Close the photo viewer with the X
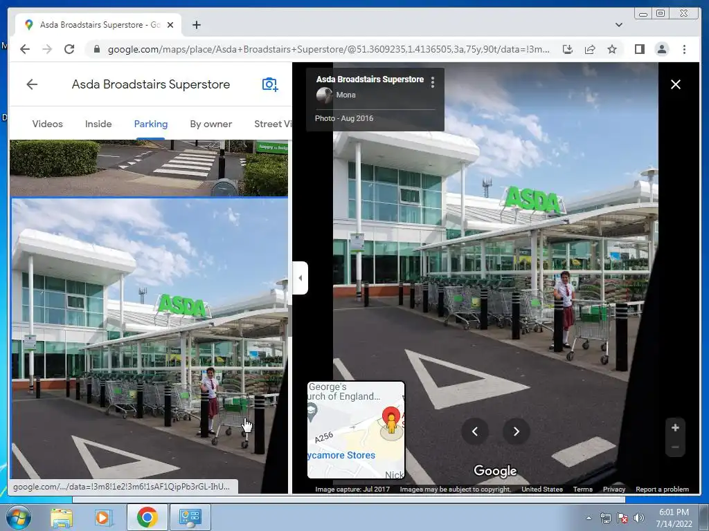The height and width of the screenshot is (531, 709). [x=676, y=84]
